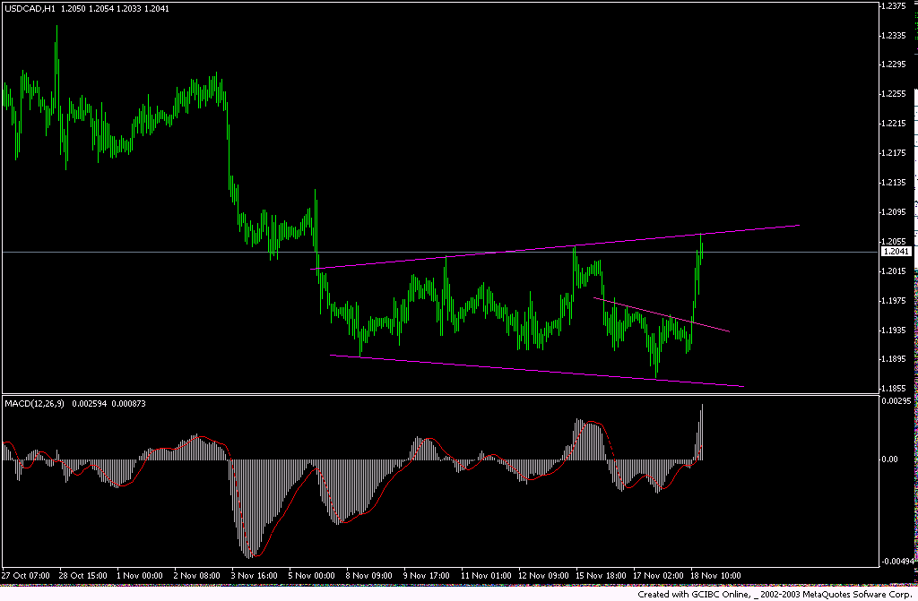Click the 1.1975 price axis label

click(x=893, y=301)
